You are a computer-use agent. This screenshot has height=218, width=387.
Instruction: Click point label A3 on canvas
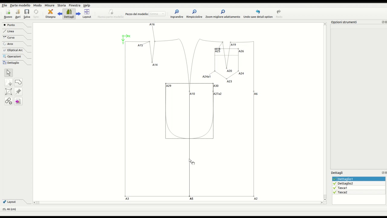(x=127, y=199)
